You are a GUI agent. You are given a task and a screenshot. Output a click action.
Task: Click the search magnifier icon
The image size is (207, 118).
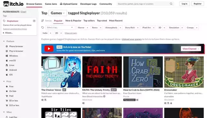tap(171, 4)
